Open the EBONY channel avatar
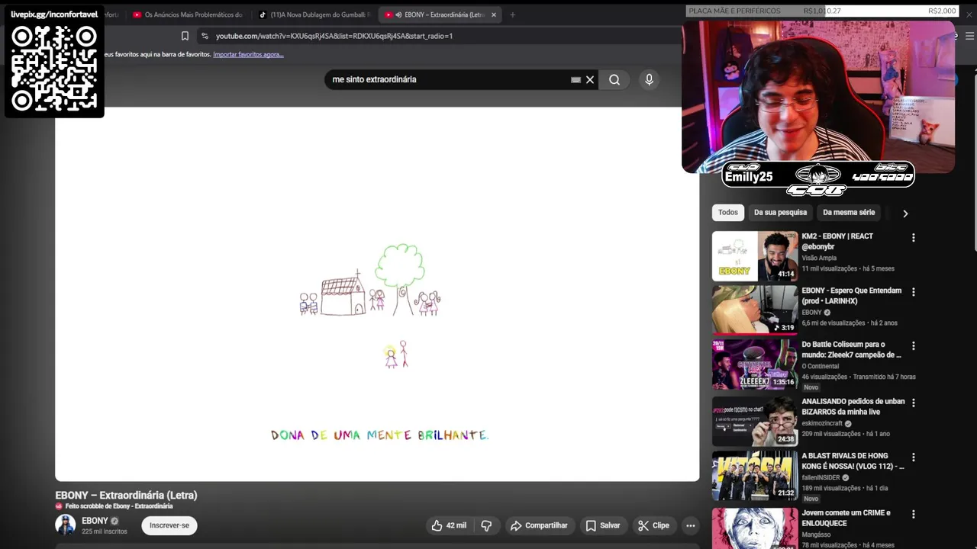Image resolution: width=977 pixels, height=549 pixels. coord(66,525)
